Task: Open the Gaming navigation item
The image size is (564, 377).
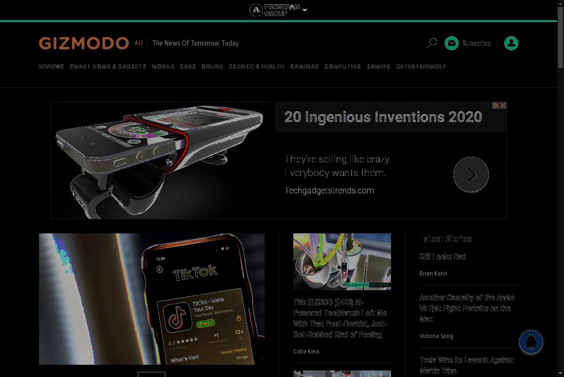Action: point(379,67)
